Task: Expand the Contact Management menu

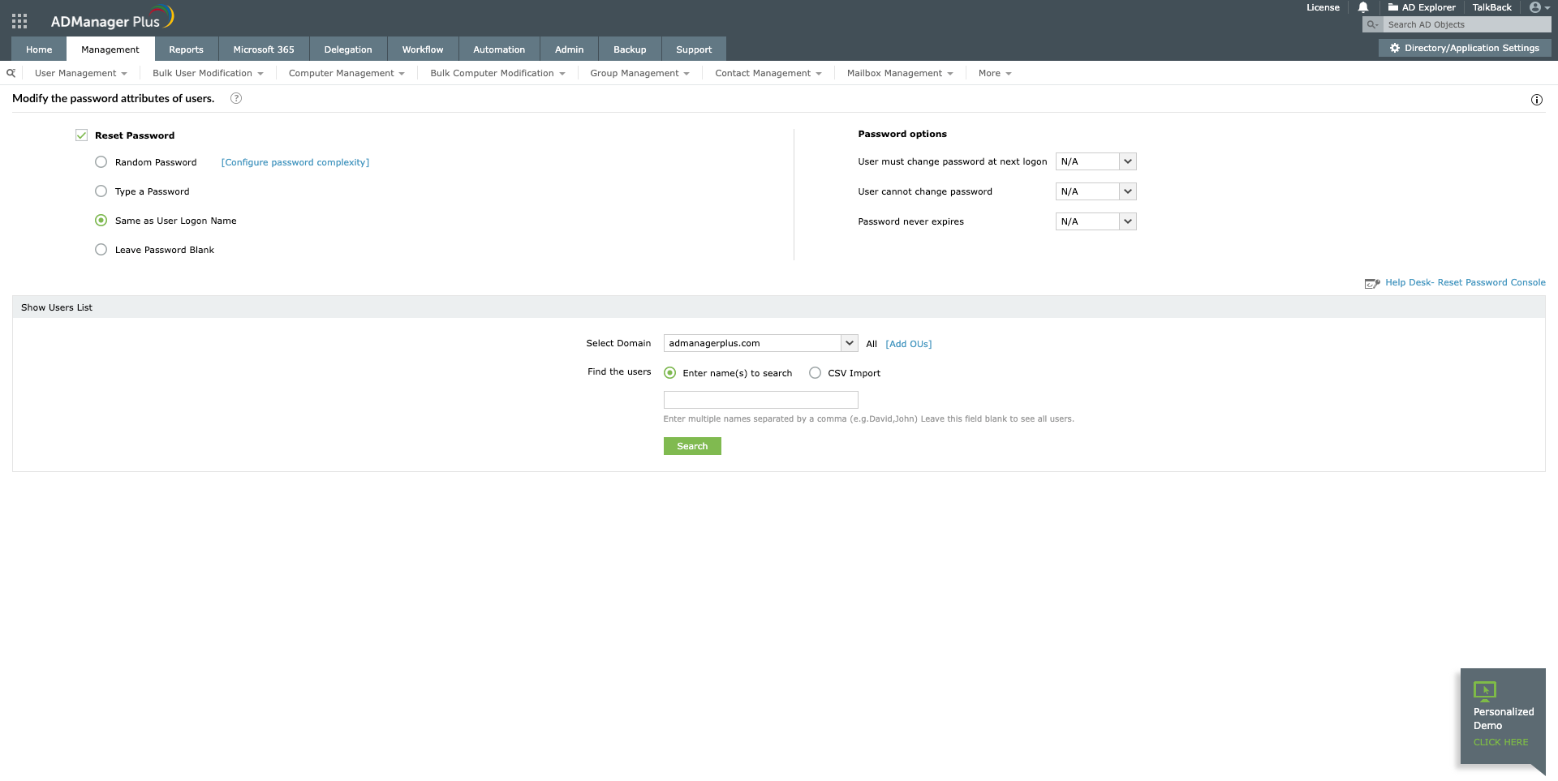Action: pyautogui.click(x=768, y=73)
